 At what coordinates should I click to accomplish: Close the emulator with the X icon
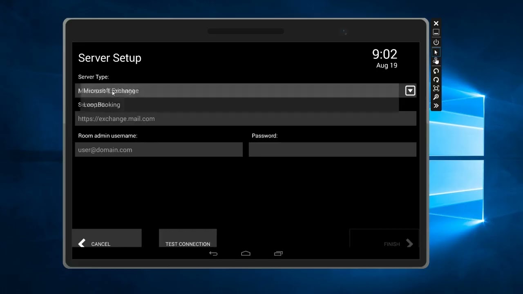coord(436,24)
